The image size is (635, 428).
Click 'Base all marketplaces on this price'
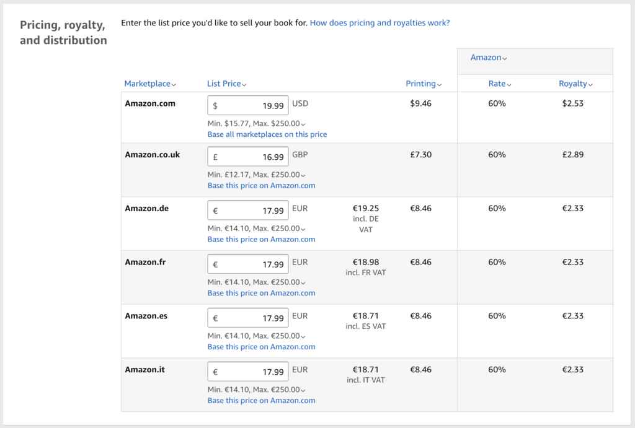(x=267, y=134)
